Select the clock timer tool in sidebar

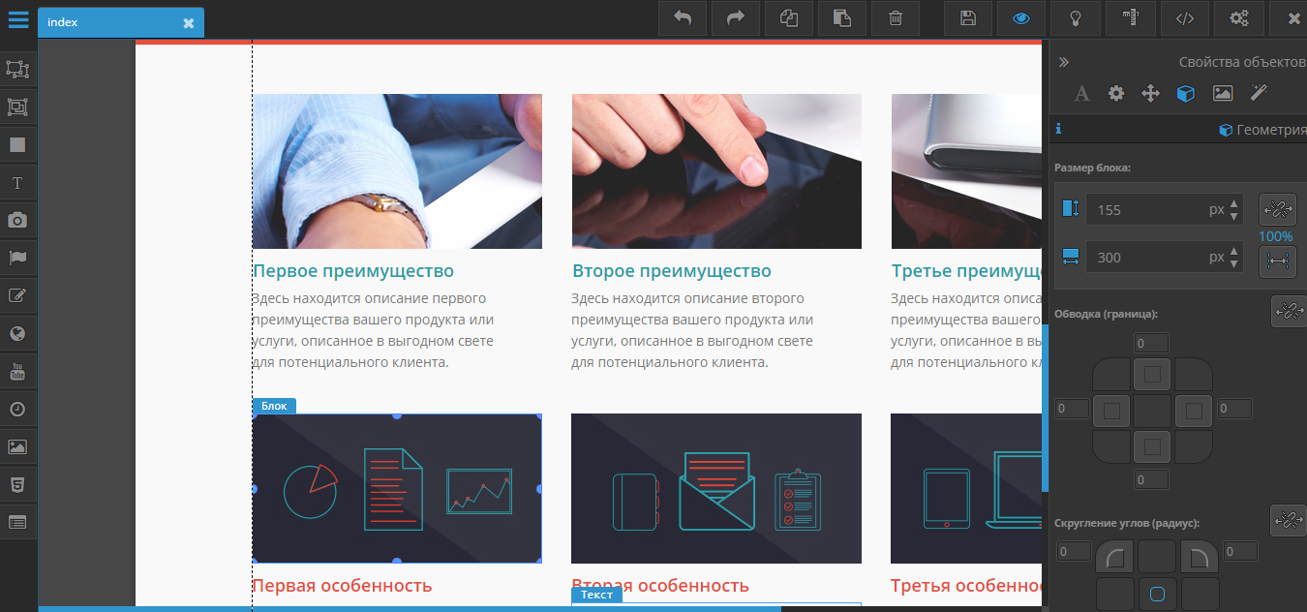coord(17,410)
